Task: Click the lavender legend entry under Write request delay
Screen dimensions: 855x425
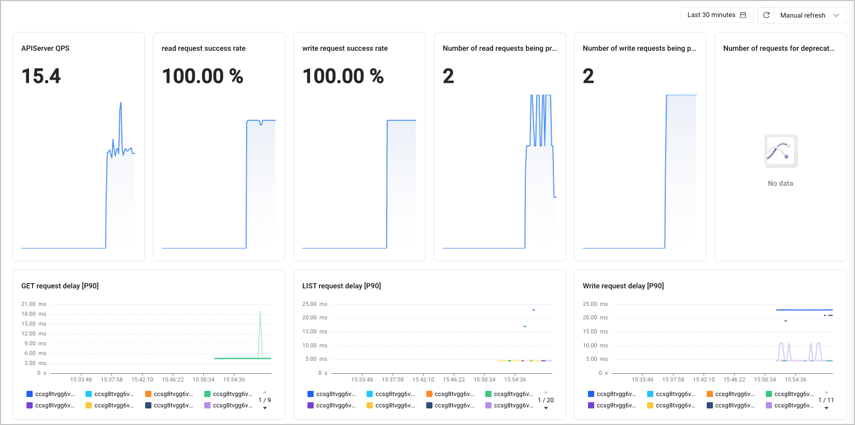Action: (x=790, y=405)
